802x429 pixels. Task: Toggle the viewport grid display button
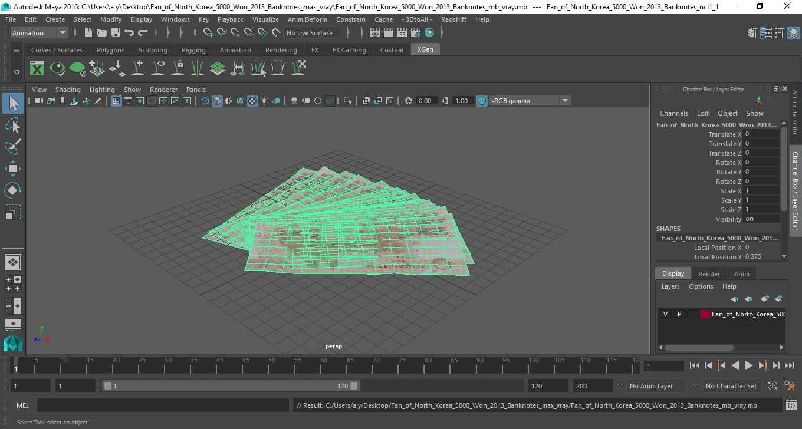point(116,101)
